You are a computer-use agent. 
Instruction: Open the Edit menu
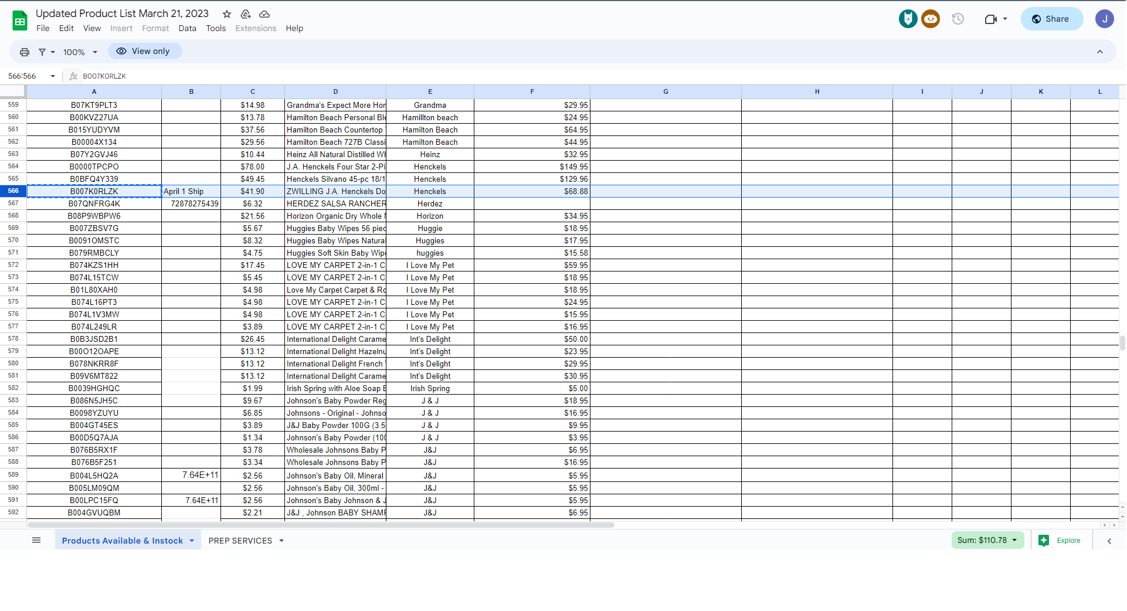(66, 28)
